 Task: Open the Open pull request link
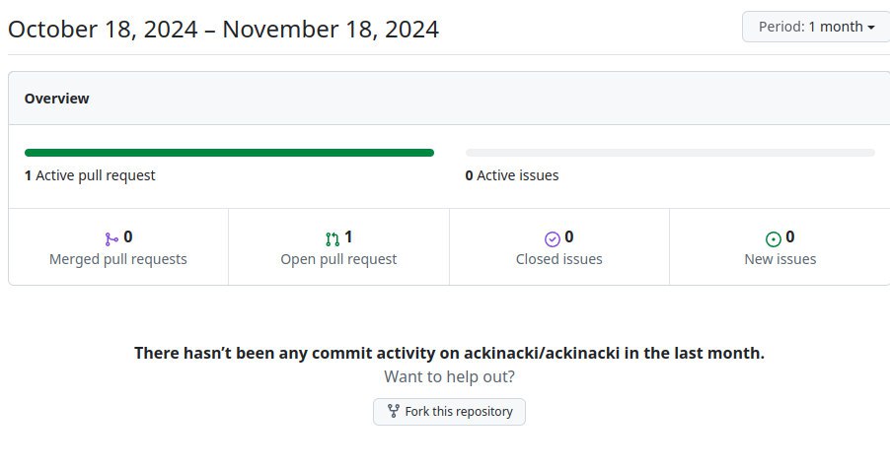[x=338, y=259]
